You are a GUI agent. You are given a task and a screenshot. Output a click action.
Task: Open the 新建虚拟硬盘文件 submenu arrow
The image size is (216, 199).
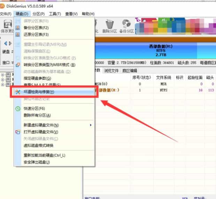pyautogui.click(x=91, y=125)
